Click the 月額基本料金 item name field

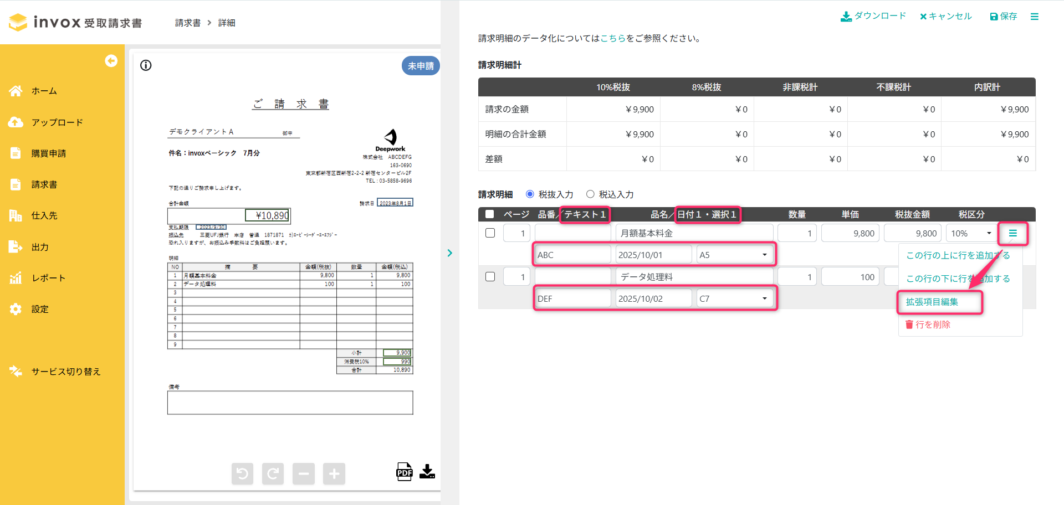pos(694,233)
